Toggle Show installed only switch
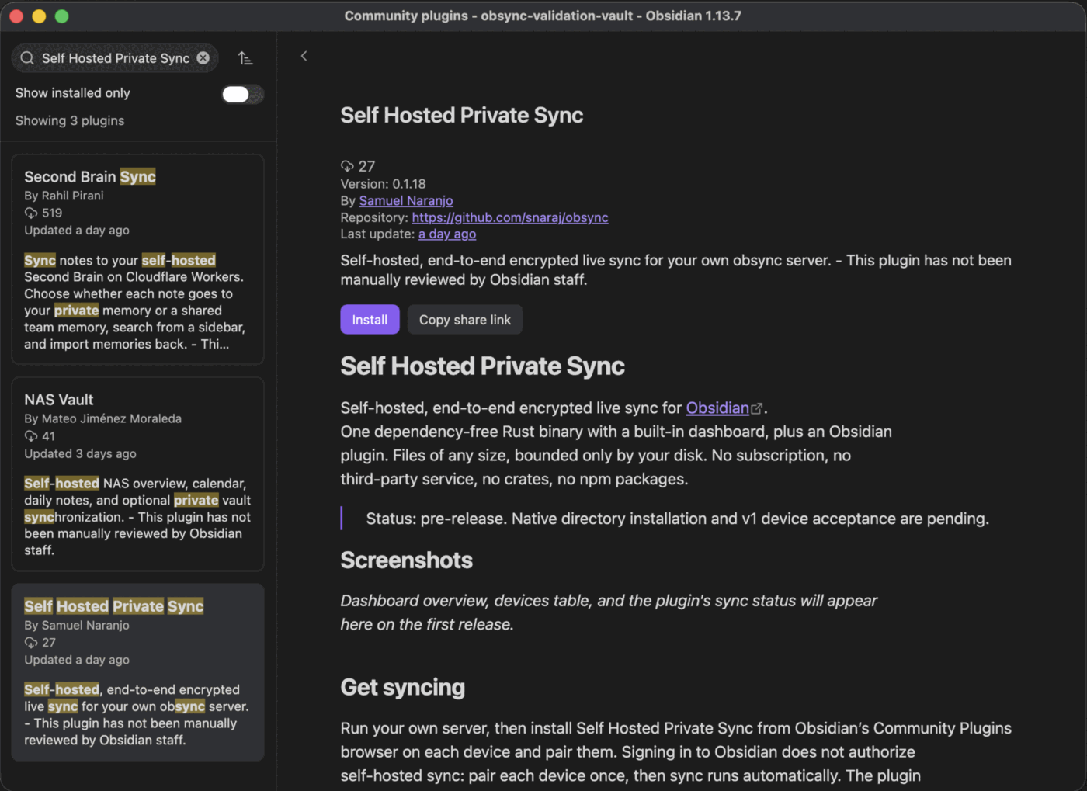Image resolution: width=1087 pixels, height=791 pixels. [242, 94]
